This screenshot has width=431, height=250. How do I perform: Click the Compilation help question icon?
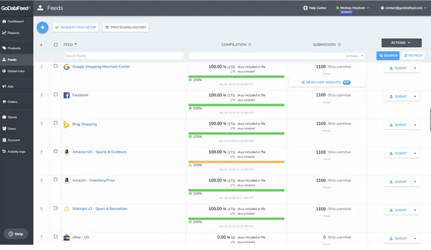tap(250, 45)
